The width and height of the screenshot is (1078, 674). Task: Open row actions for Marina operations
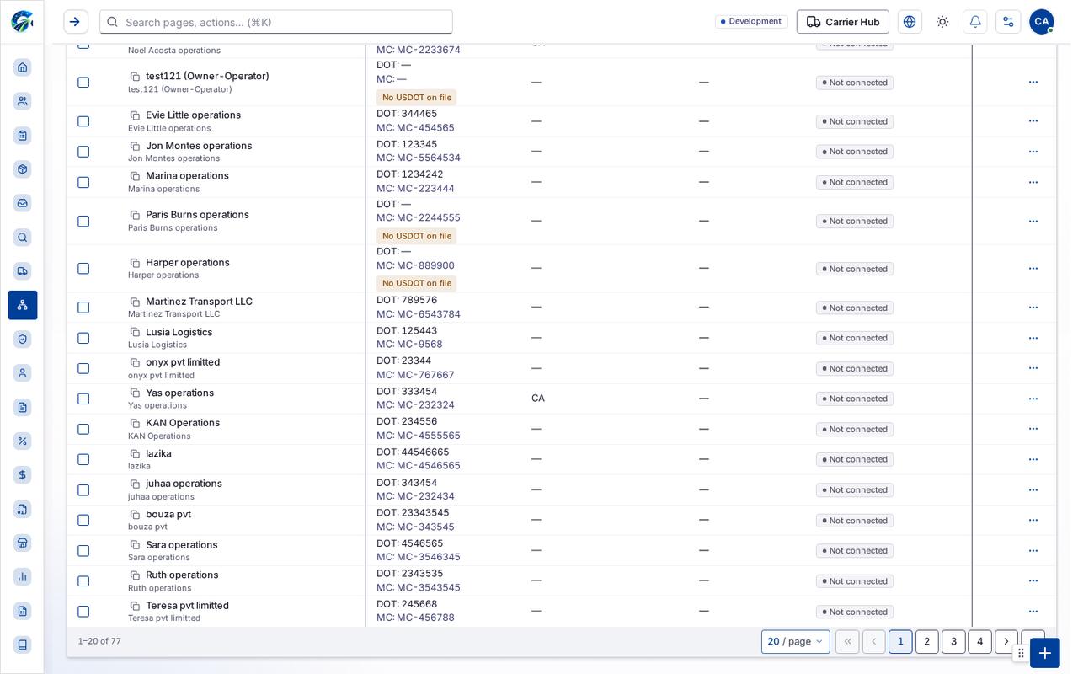click(x=1033, y=182)
